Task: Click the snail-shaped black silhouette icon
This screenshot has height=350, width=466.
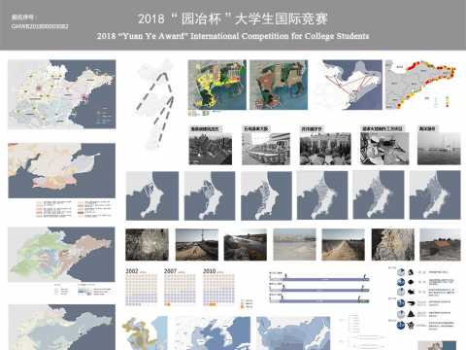Action: click(x=411, y=272)
